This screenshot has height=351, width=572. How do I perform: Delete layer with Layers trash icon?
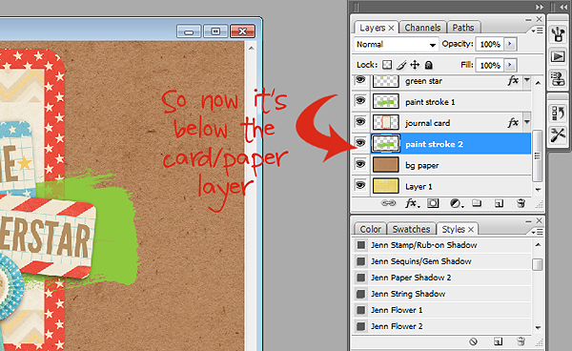coord(521,203)
